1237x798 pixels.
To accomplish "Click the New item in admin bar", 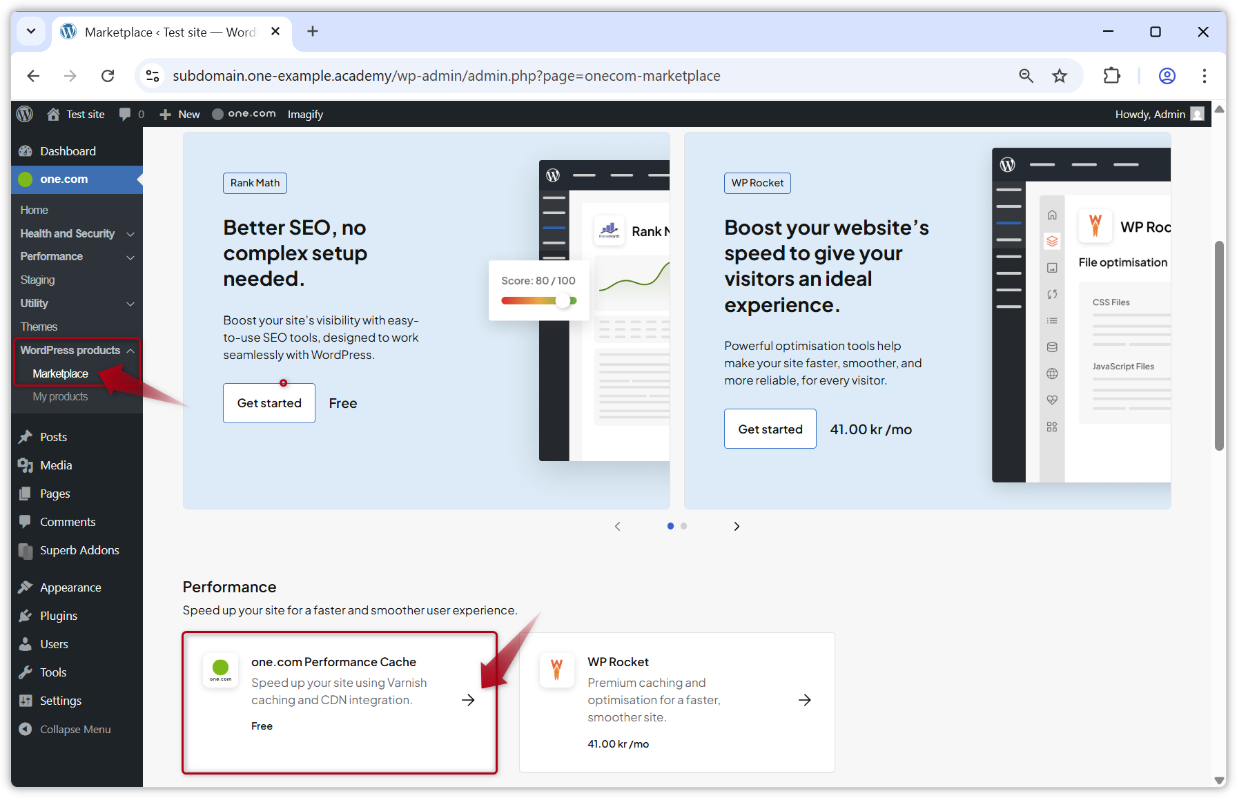I will [179, 114].
